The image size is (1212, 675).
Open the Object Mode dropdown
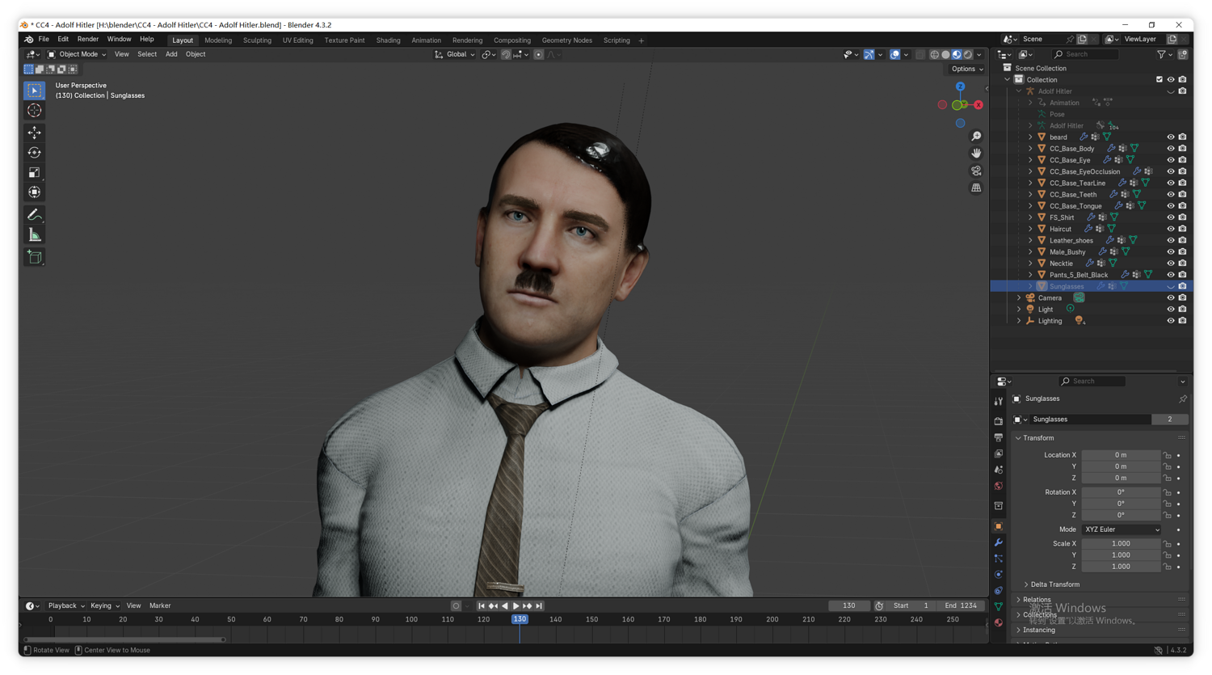pos(77,54)
